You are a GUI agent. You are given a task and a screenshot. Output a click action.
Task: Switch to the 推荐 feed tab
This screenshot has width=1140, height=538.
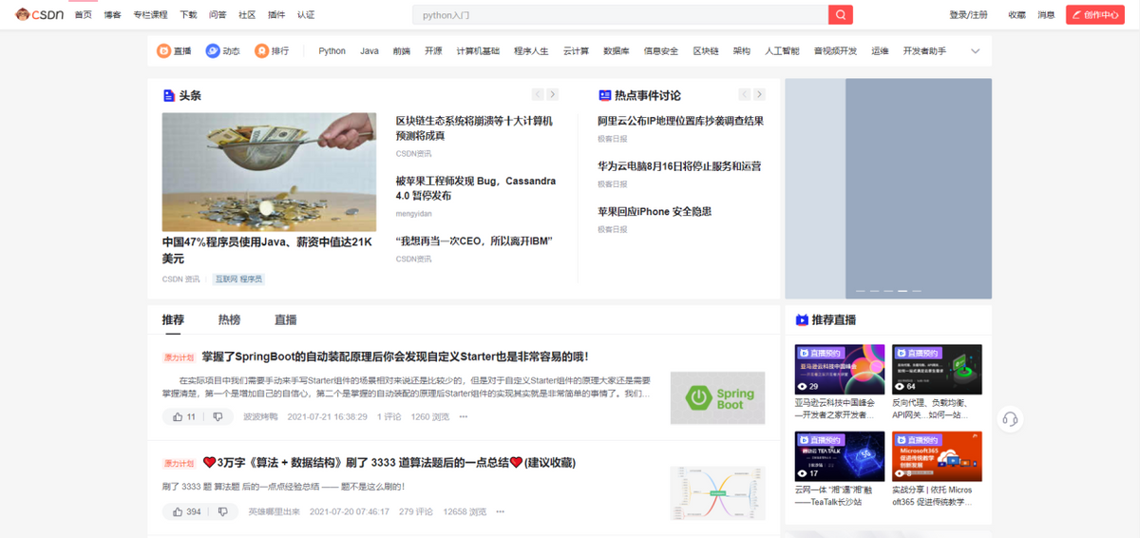(173, 320)
